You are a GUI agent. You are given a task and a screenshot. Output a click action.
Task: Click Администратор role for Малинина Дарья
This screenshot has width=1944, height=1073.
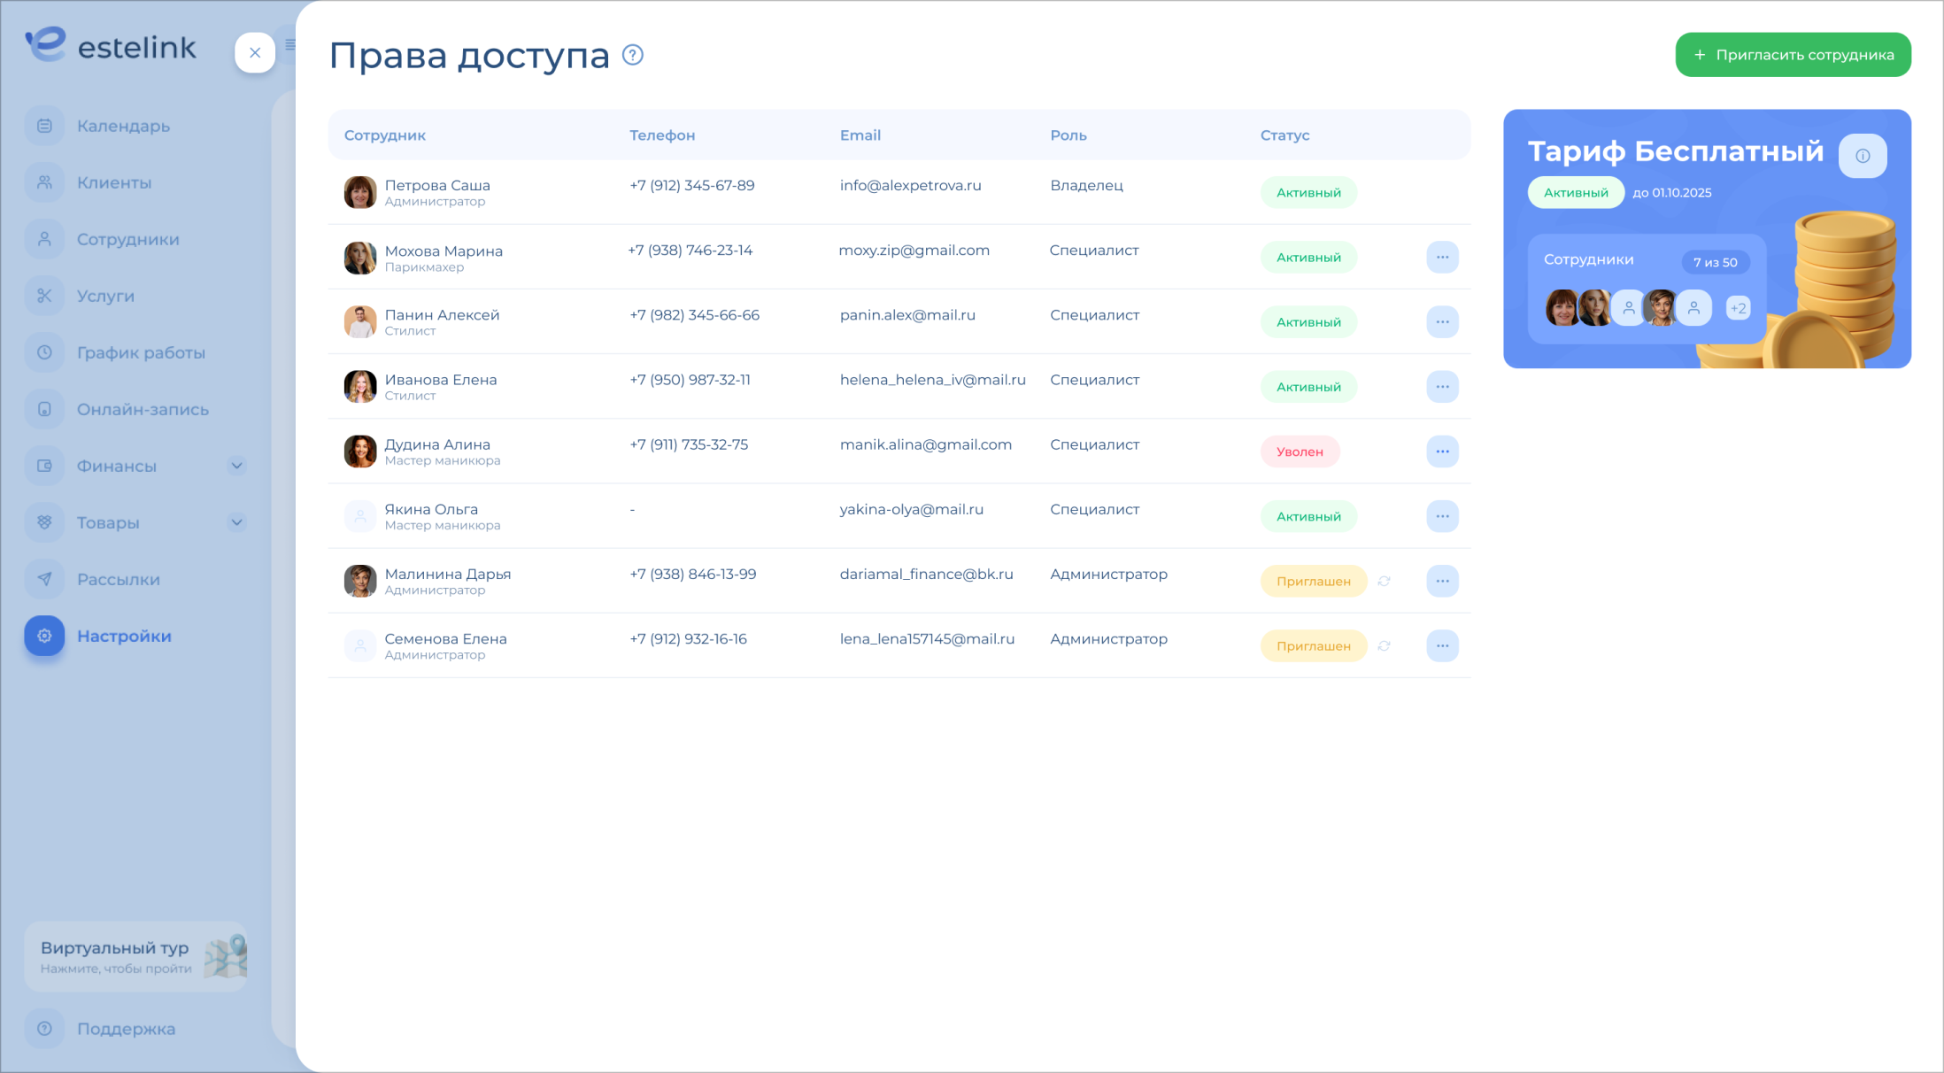(x=1108, y=575)
